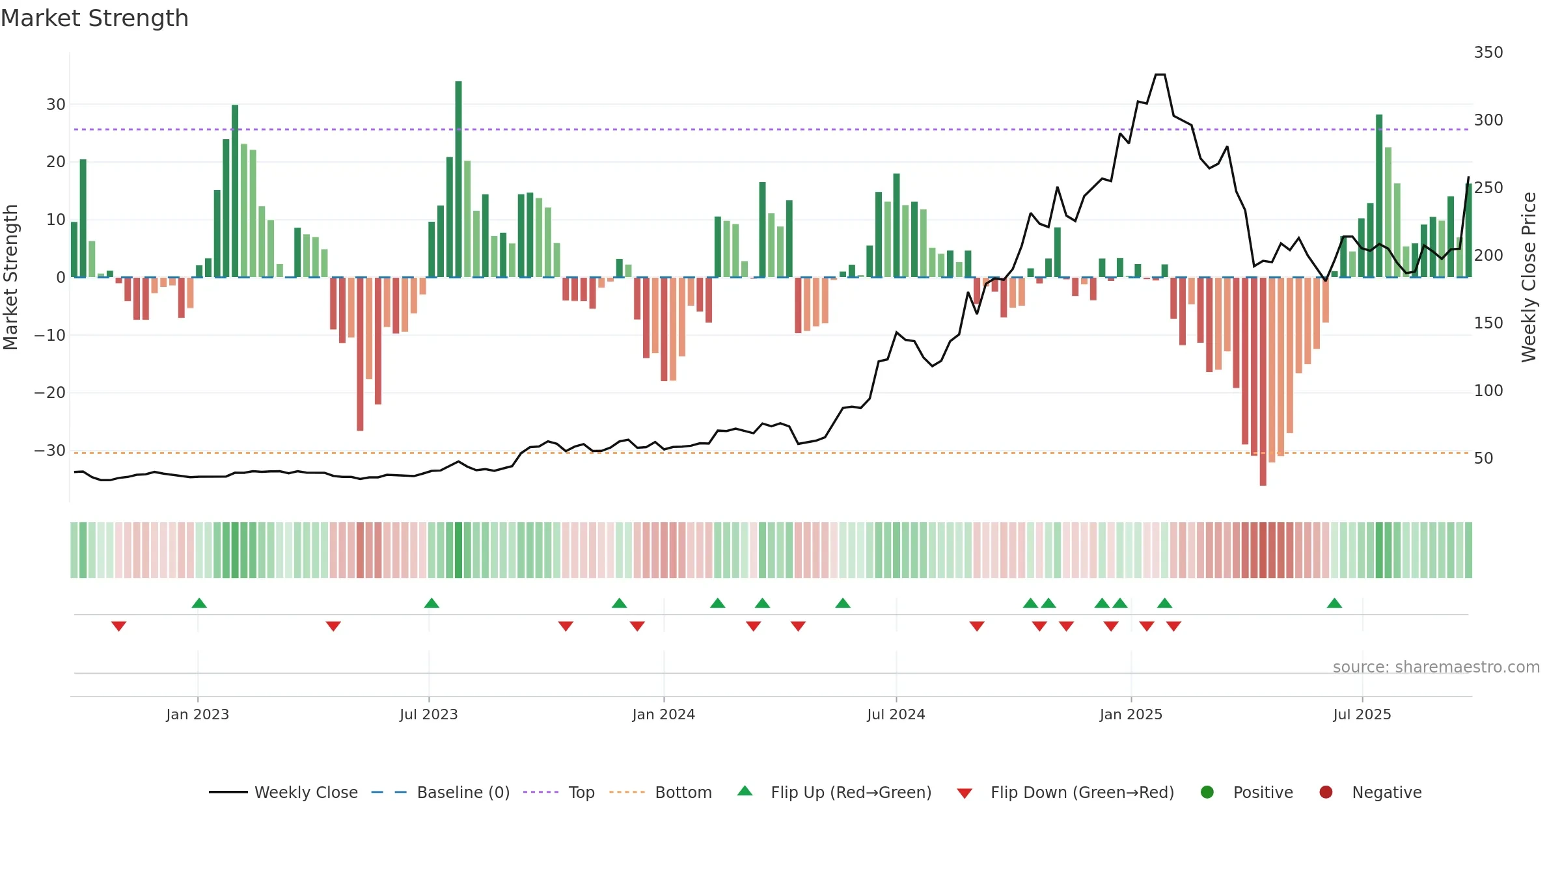Screen dimensions: 1562x878
Task: Click the −10 tick on left axis
Action: click(50, 336)
